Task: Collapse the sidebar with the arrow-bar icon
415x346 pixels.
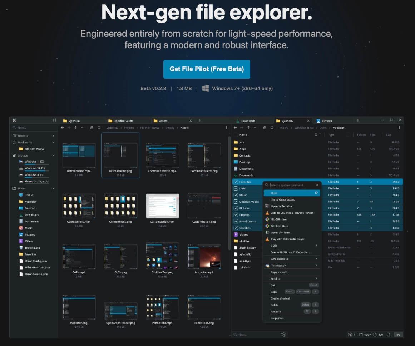Action: click(x=54, y=120)
